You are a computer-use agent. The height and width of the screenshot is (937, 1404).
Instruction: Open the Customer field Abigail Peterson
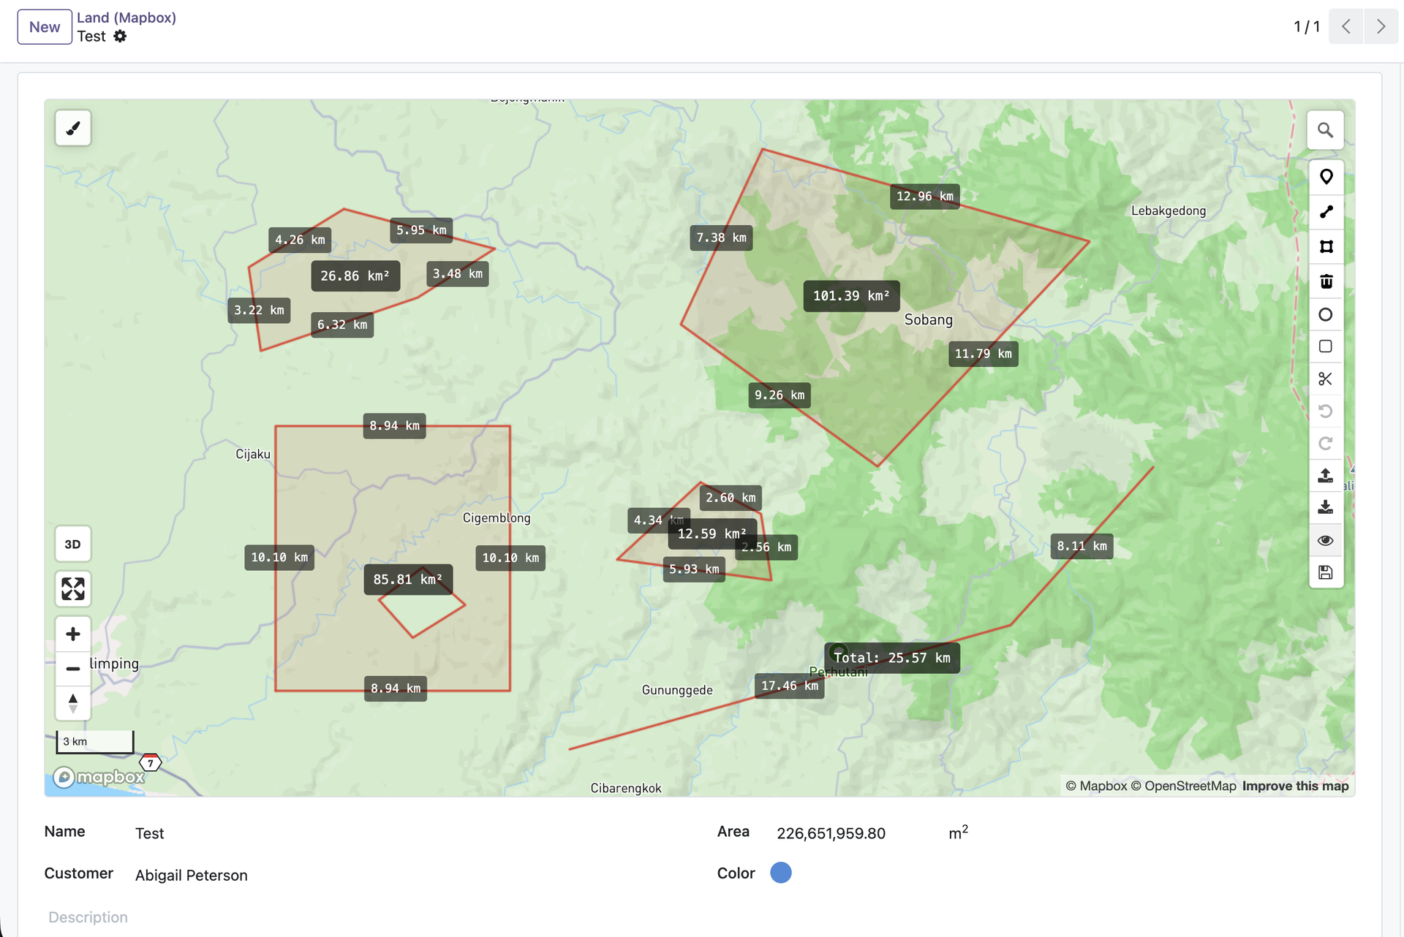click(192, 876)
